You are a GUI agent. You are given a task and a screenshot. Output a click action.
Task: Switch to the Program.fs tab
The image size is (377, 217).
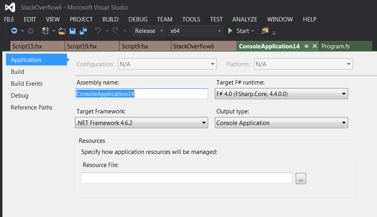point(335,46)
